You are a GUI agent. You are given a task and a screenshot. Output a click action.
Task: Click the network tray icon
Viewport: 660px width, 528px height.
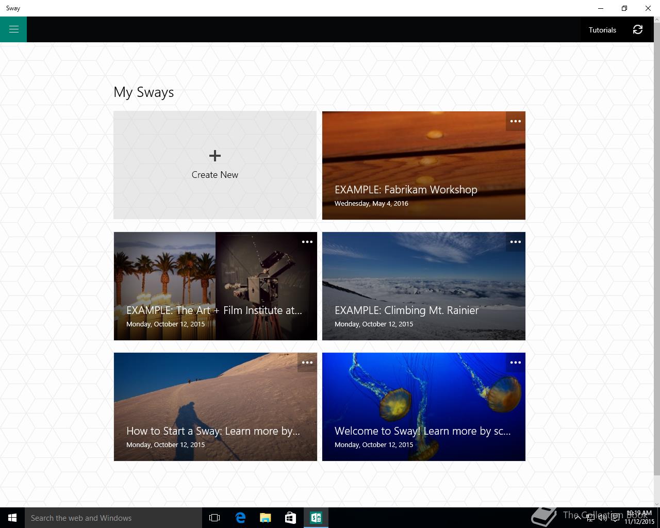tap(590, 518)
